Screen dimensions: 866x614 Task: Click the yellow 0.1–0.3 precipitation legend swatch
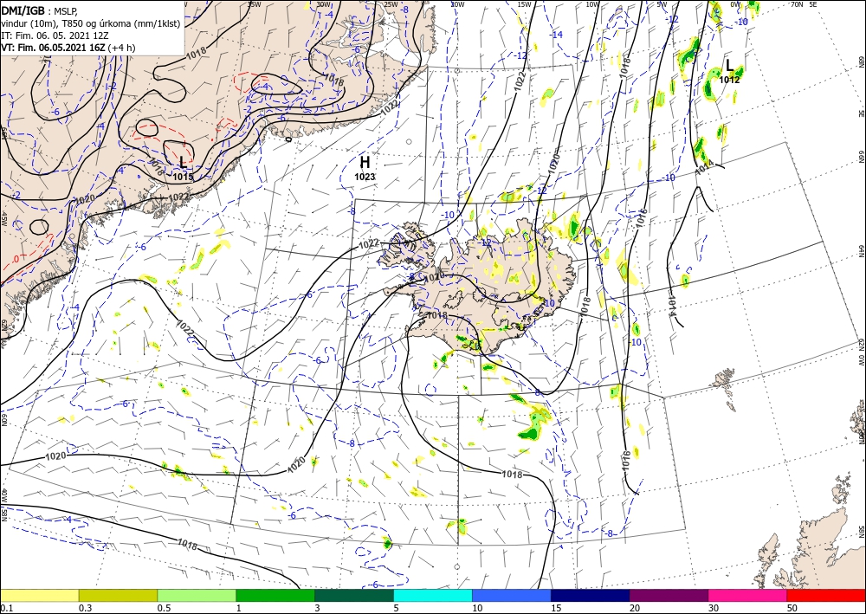39,595
